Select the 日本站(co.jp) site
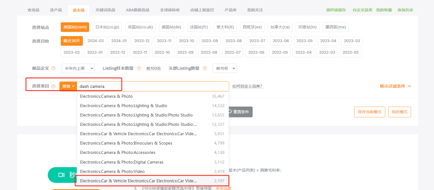The width and height of the screenshot is (434, 190). pyautogui.click(x=107, y=27)
